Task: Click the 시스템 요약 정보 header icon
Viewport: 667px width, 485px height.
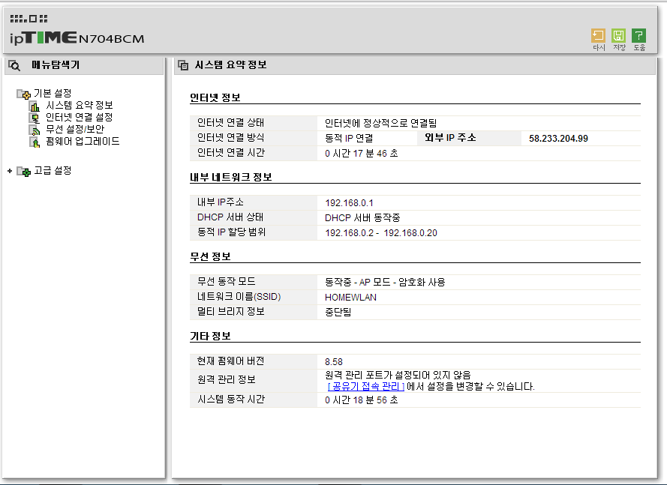Action: coord(183,65)
